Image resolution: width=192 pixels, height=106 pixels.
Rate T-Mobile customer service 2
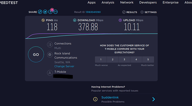click(112, 59)
